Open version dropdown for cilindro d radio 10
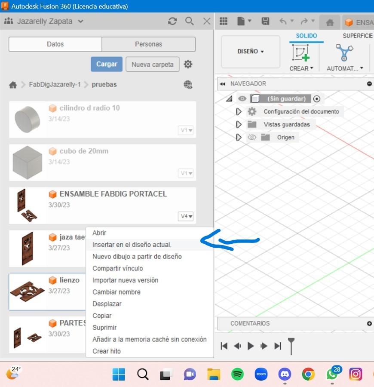The height and width of the screenshot is (387, 374). [186, 130]
